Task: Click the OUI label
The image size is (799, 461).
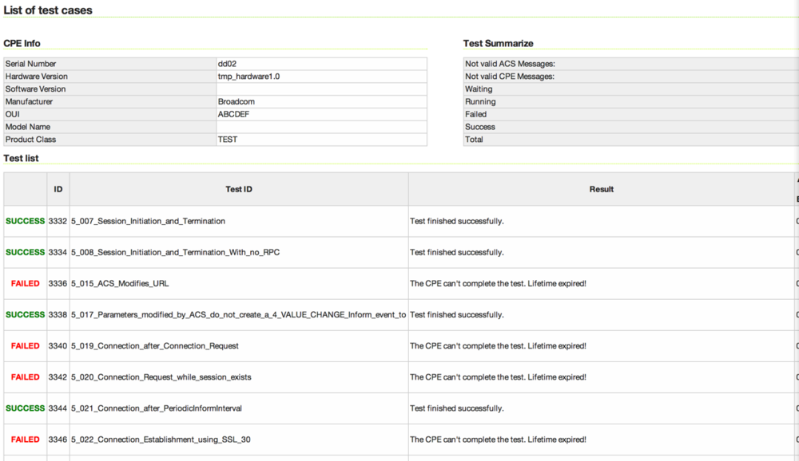Action: click(x=12, y=115)
